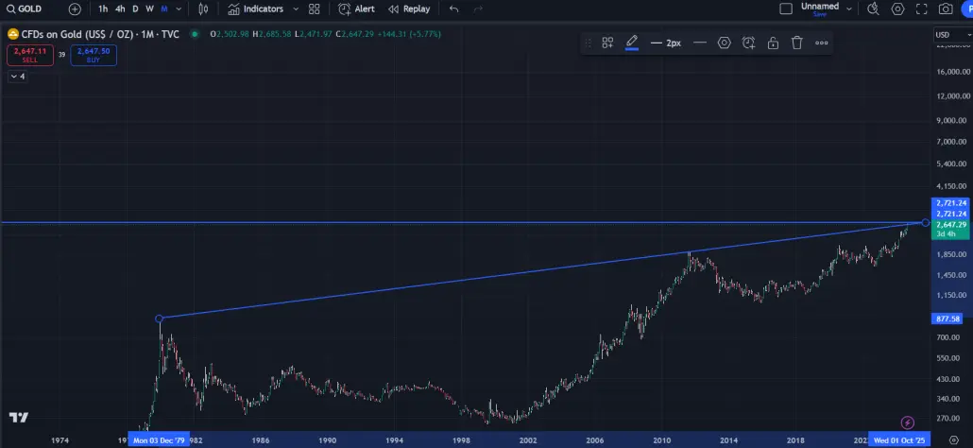Open drawing templates icon in floating toolbar

607,43
